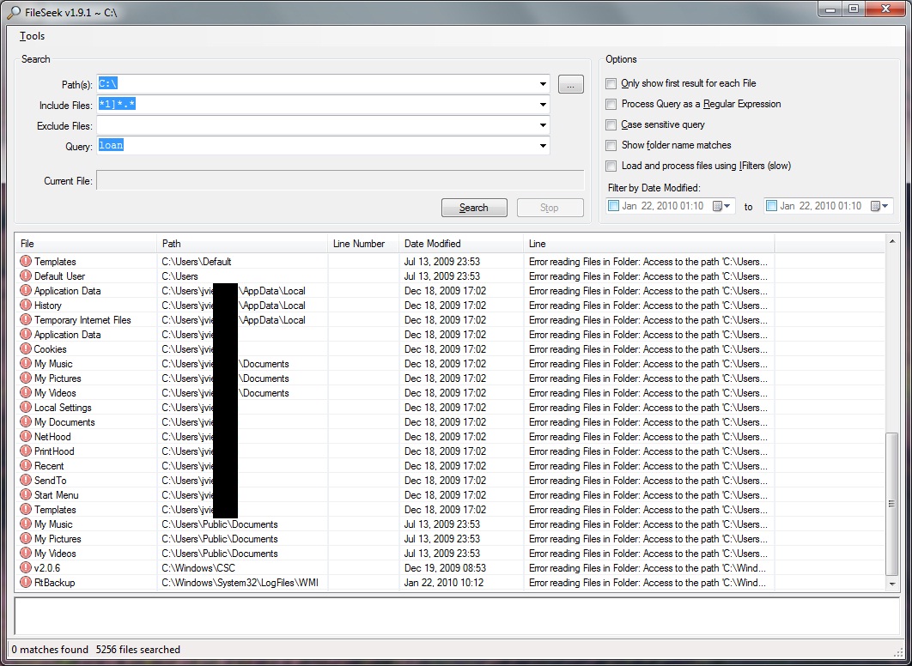Click the error icon beside Default User
This screenshot has width=912, height=666.
pyautogui.click(x=26, y=276)
